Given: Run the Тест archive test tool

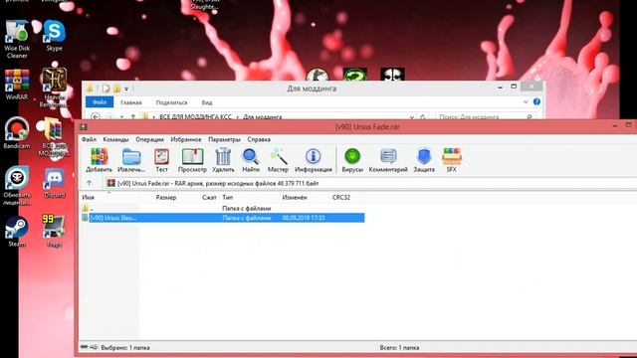Looking at the screenshot, I should 161,160.
